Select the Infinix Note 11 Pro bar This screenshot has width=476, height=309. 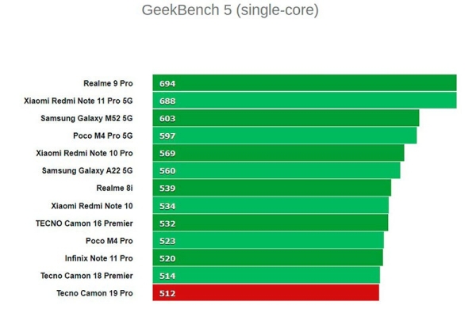point(268,257)
